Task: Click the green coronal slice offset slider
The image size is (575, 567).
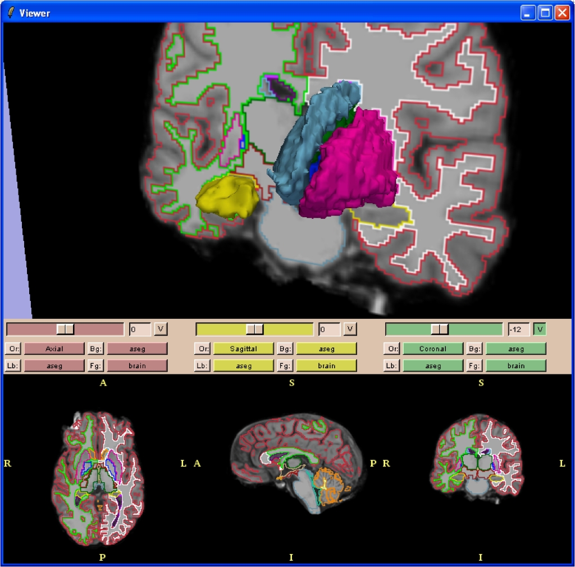Action: [444, 329]
